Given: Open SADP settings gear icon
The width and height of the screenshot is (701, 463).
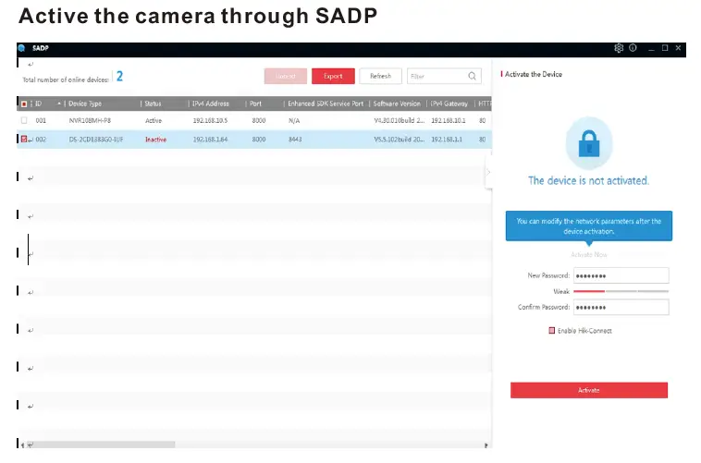Looking at the screenshot, I should (x=619, y=48).
